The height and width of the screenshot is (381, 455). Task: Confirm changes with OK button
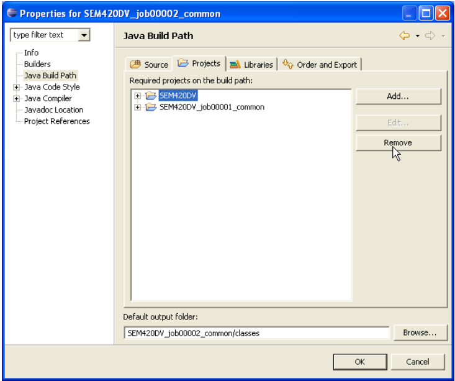coord(359,362)
